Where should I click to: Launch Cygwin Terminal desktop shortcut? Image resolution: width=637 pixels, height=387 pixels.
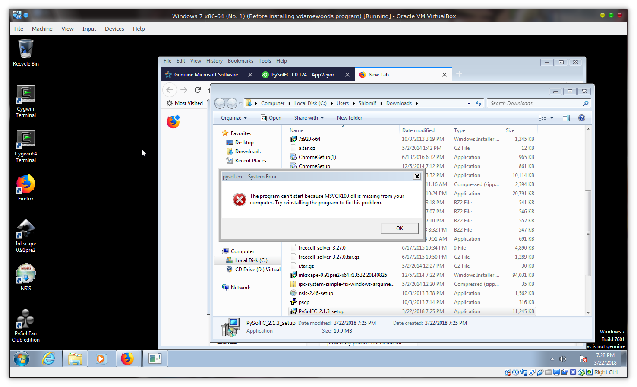click(25, 101)
